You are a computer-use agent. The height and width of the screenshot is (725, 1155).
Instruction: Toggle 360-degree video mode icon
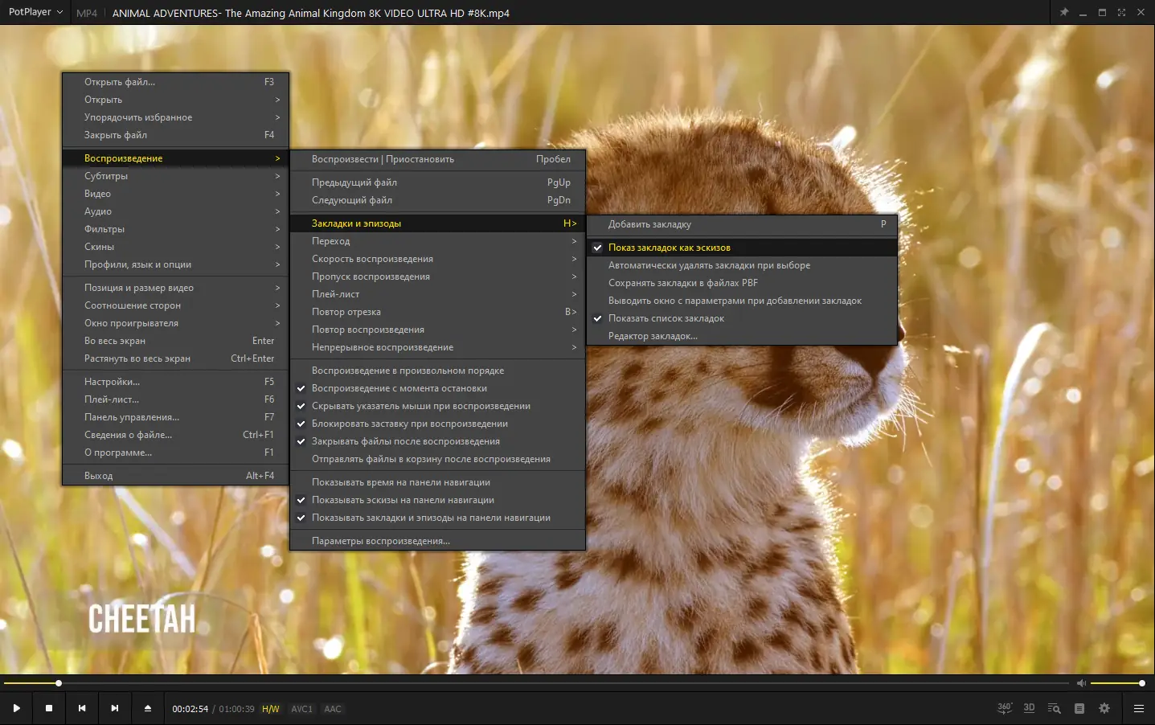1005,708
